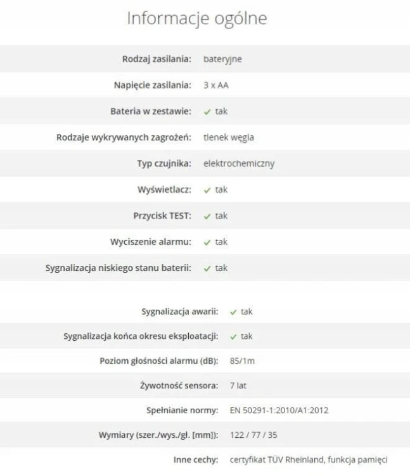Click the Informacje ogólne heading

[197, 18]
